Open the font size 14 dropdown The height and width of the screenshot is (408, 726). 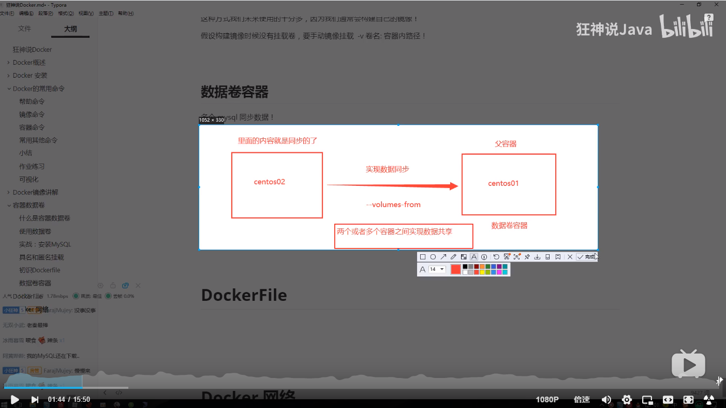point(437,269)
